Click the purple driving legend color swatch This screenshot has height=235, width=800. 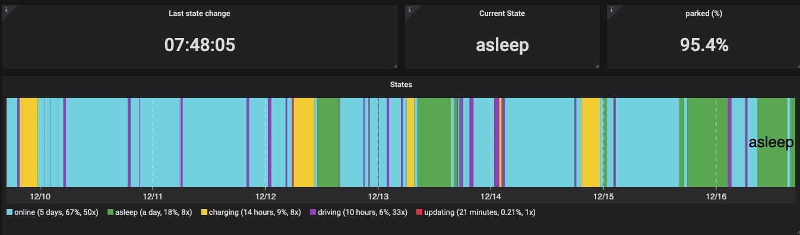click(x=313, y=212)
